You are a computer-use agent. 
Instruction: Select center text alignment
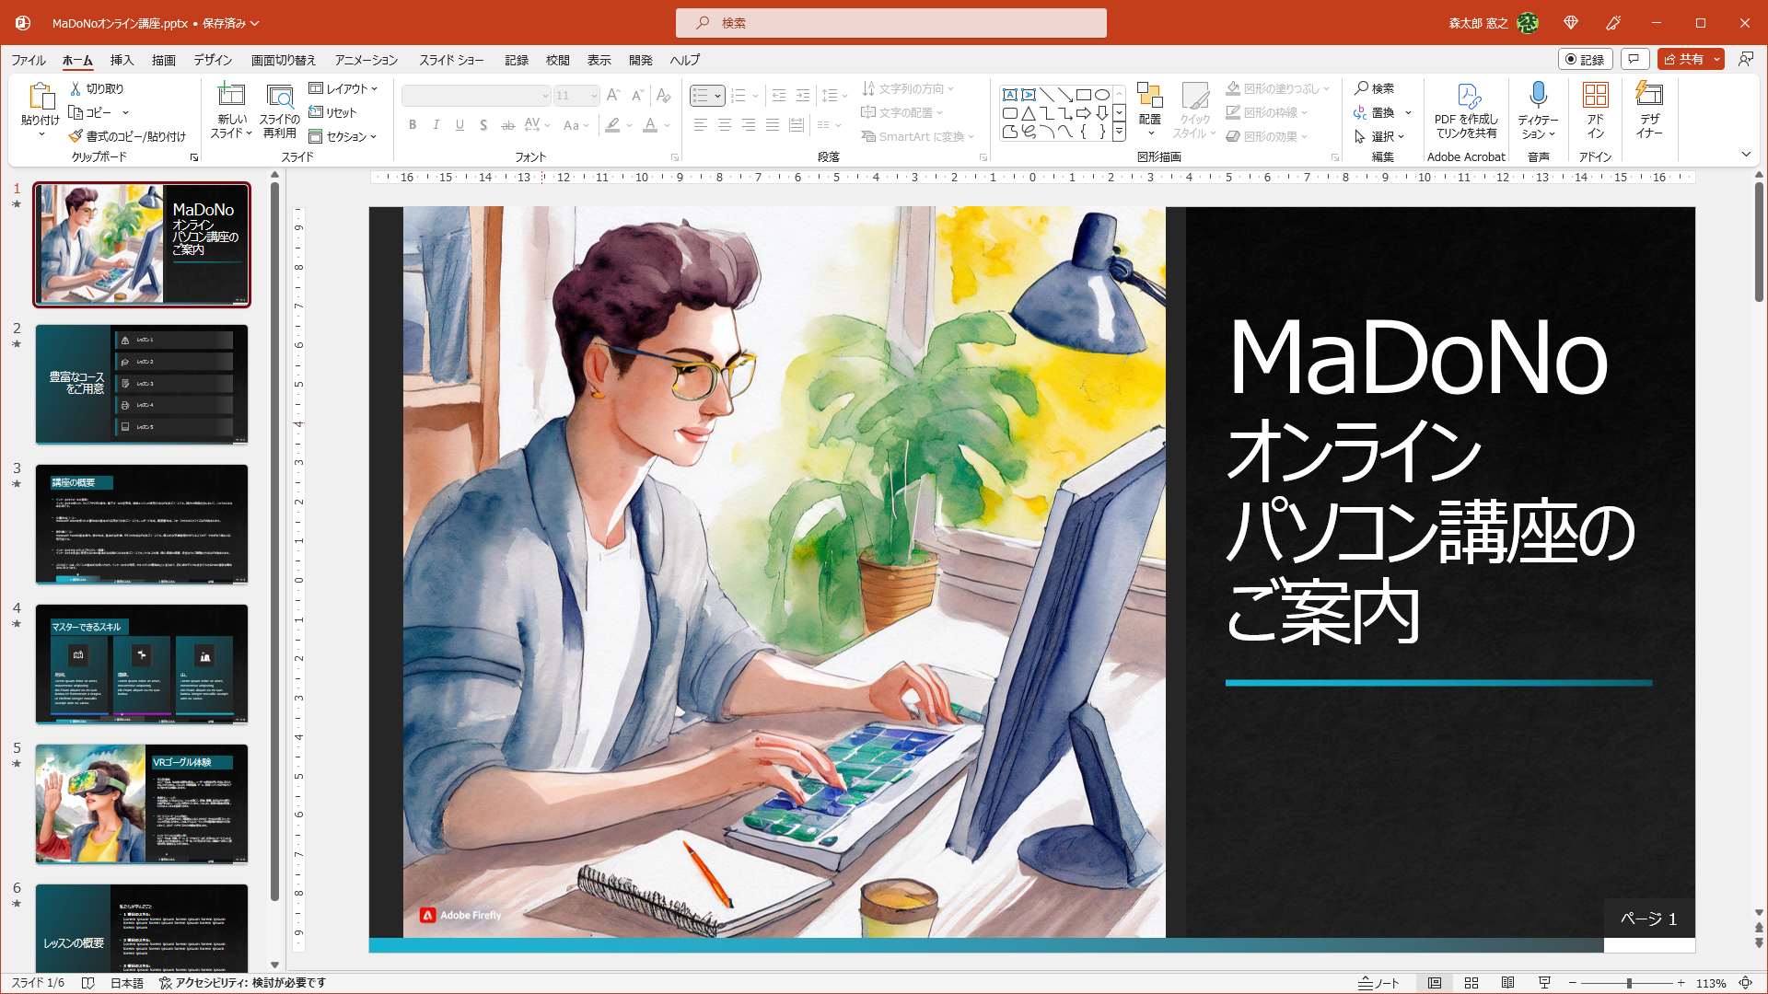[724, 125]
